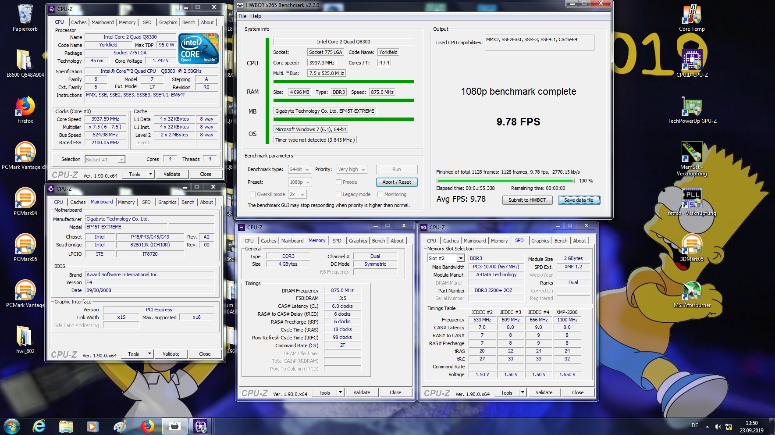Open About tab in top CPU-Z window
The height and width of the screenshot is (435, 775).
click(207, 22)
